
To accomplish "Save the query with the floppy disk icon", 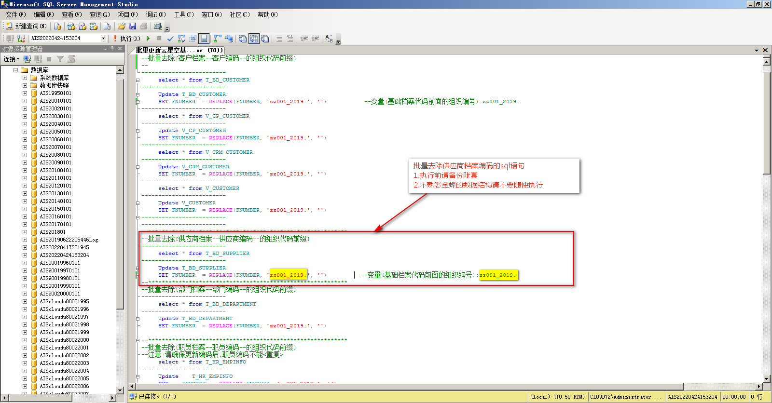I will point(133,26).
